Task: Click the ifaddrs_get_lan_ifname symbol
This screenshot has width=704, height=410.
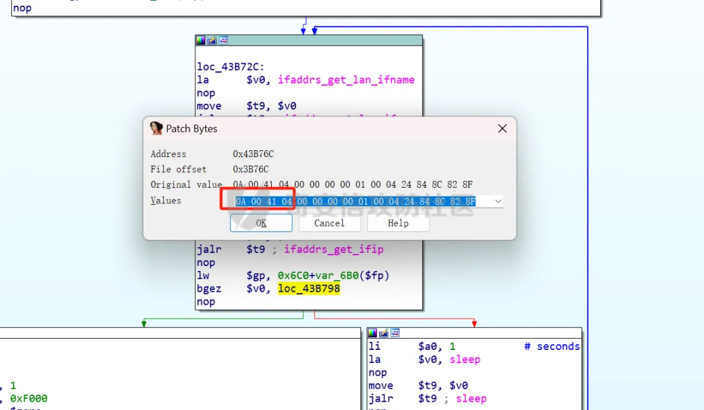Action: (346, 80)
